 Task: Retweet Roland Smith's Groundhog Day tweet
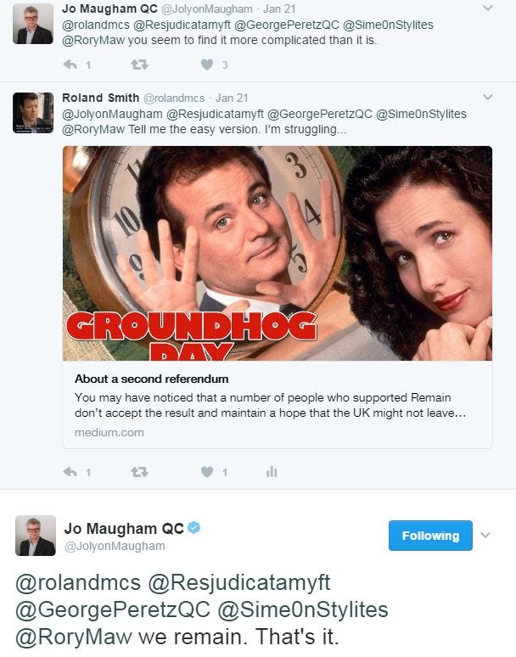pos(139,472)
